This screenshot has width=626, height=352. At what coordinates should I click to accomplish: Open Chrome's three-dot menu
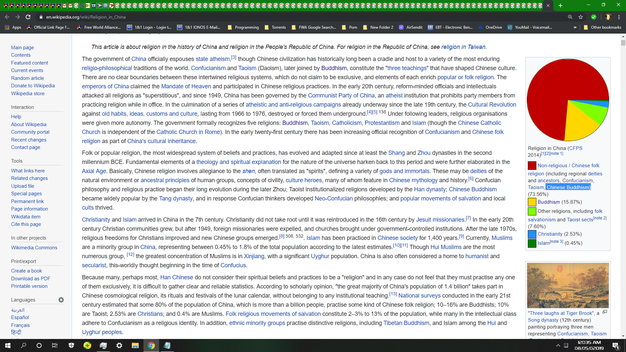[619, 17]
